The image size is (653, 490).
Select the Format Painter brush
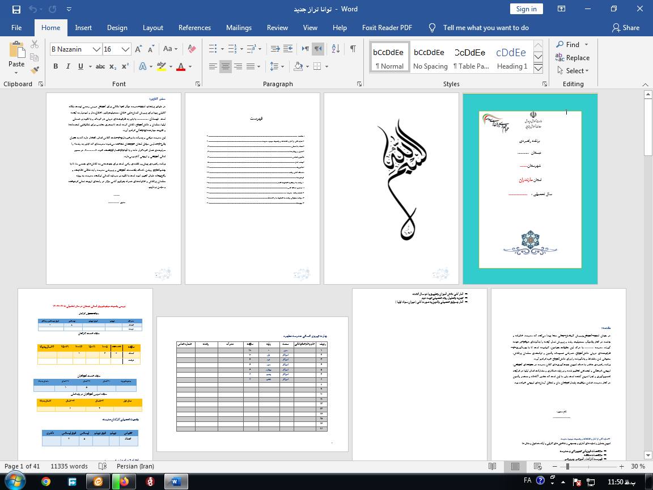pyautogui.click(x=35, y=70)
